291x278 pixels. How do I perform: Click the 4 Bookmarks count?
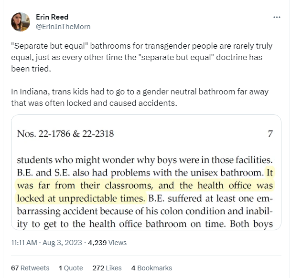(151, 268)
